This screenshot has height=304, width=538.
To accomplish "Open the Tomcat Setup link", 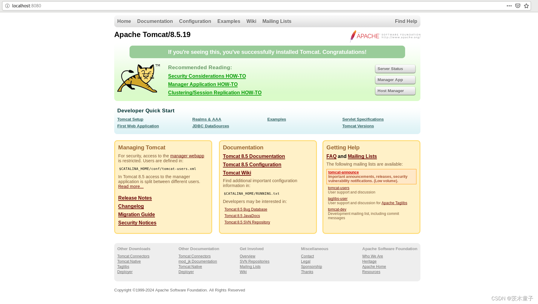I will (130, 119).
